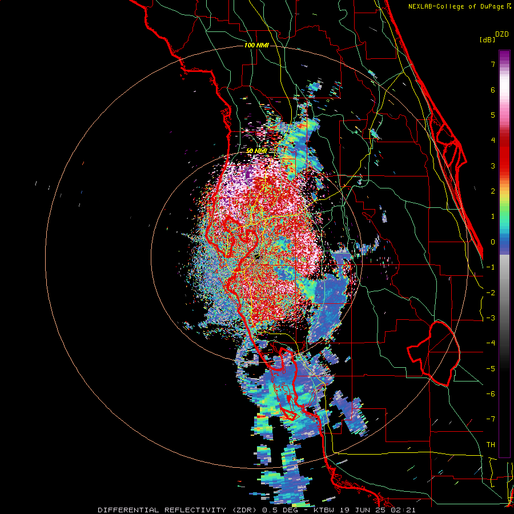Click the 100 NMI range ring label
Viewport: 514px width, 514px height.
(x=256, y=45)
